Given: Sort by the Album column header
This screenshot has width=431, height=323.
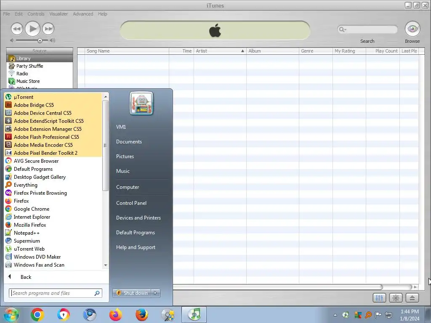Looking at the screenshot, I should point(272,51).
